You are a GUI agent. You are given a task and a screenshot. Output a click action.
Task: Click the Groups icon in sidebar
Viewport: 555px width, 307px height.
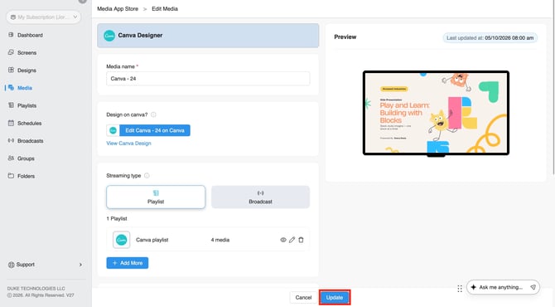tap(11, 158)
